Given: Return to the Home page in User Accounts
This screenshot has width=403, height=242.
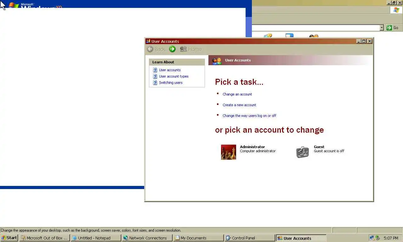Looking at the screenshot, I should (191, 49).
